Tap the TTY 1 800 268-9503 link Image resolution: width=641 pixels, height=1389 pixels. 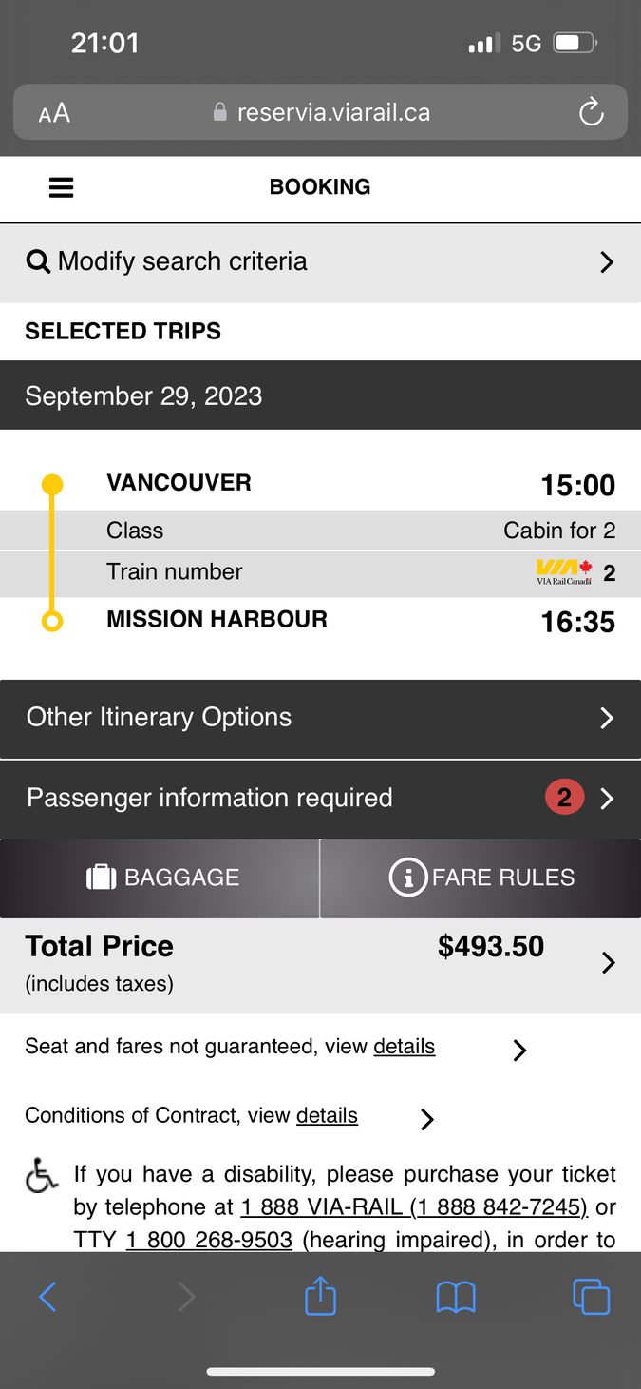pyautogui.click(x=209, y=1240)
